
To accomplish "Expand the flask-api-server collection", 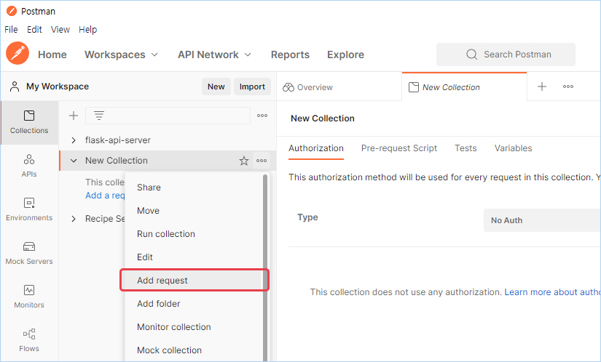I will click(73, 140).
